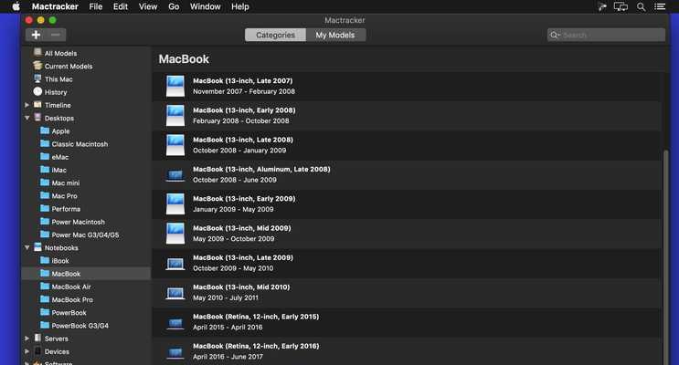Collapse the Desktops disclosure triangle
The height and width of the screenshot is (365, 679).
[x=27, y=118]
